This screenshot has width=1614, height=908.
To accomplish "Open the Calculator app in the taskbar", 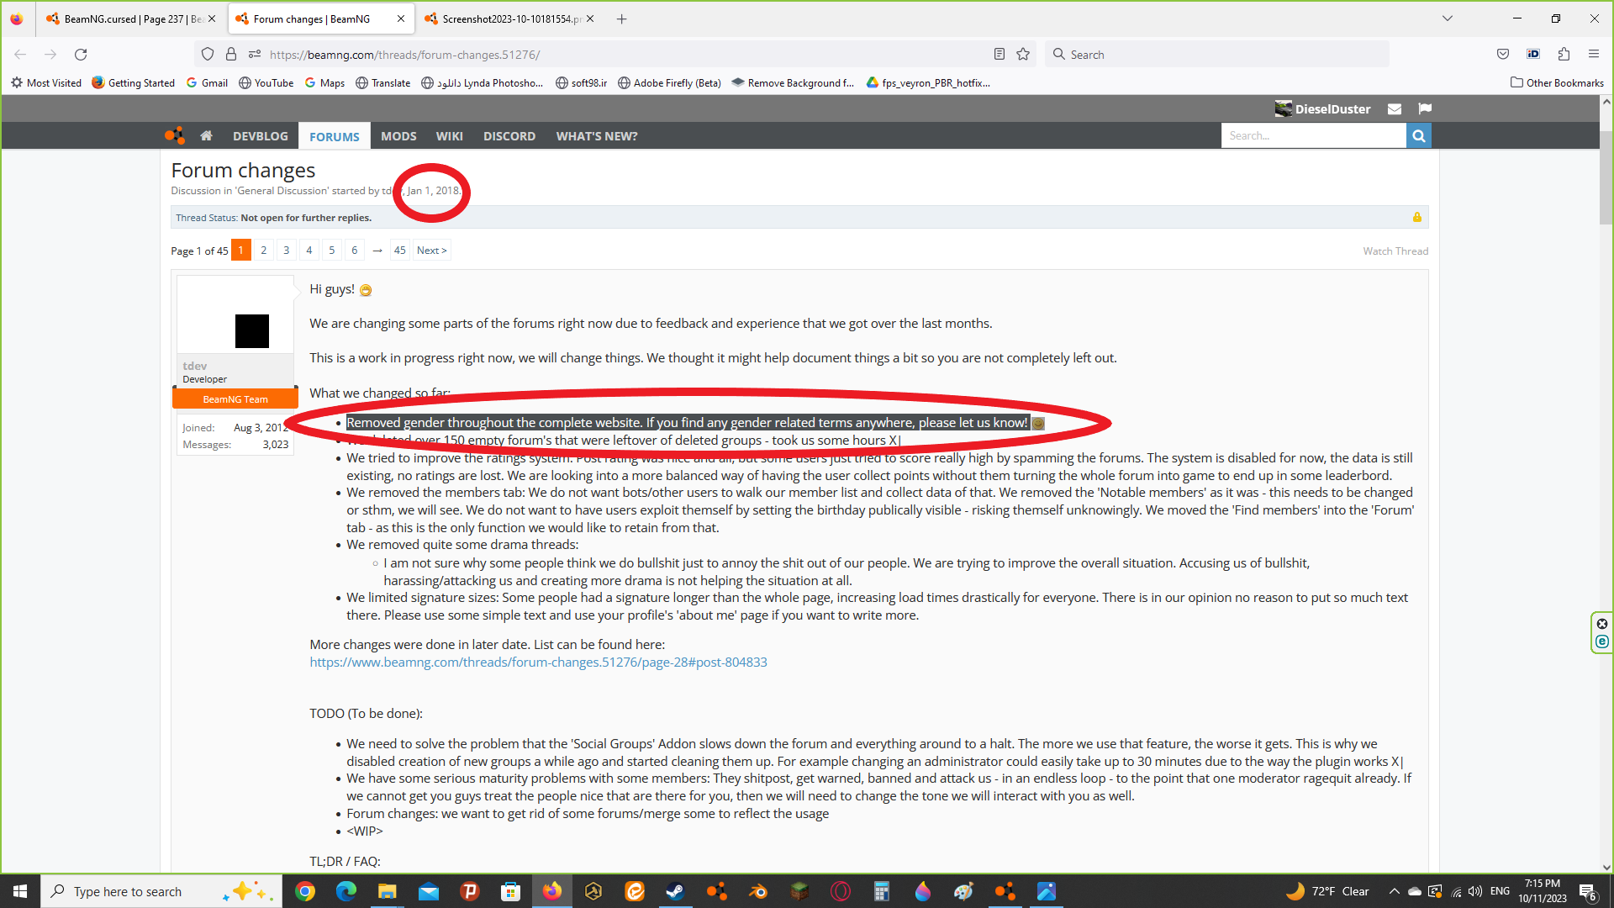I will (881, 891).
